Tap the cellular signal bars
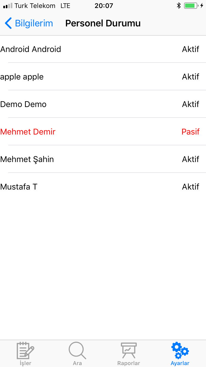This screenshot has width=206, height=367. tap(8, 6)
